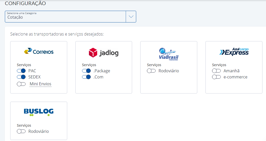Viewport: 266px width, 141px height.
Task: Click Serviços heading in Azul Cargo card
Action: [219, 65]
